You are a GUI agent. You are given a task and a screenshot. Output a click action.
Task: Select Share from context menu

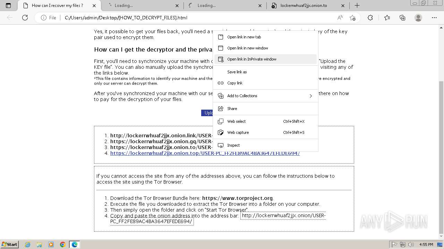[x=265, y=109]
